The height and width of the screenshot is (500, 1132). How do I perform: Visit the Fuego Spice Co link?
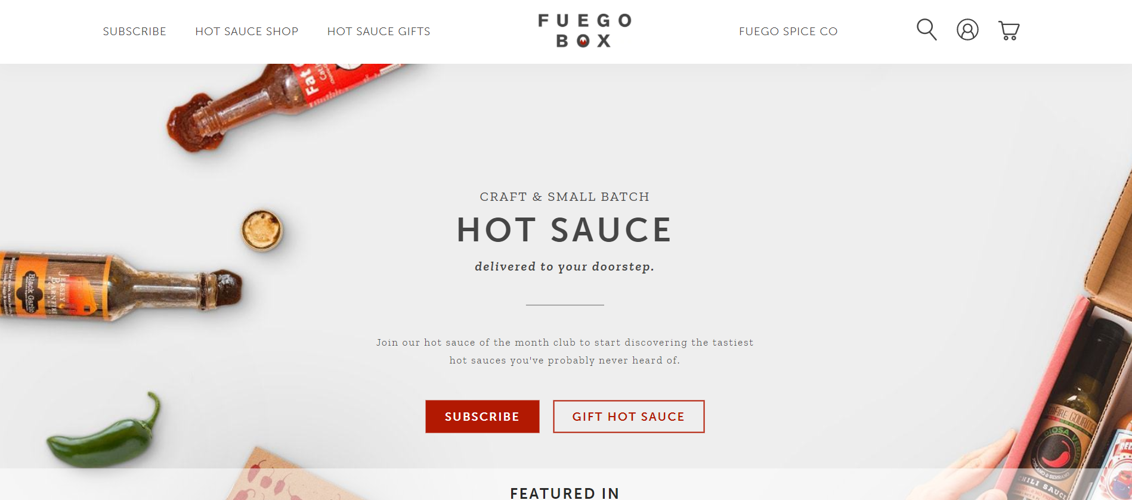[788, 31]
